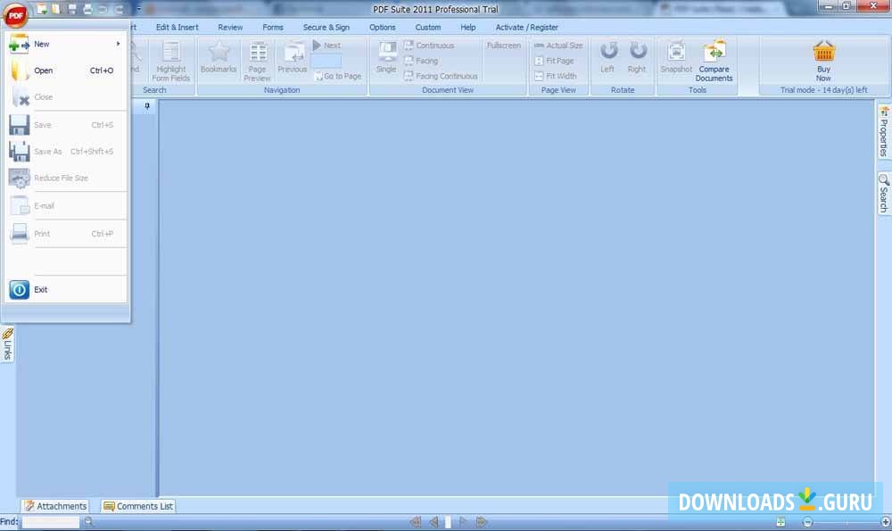Click inside the Find text field
This screenshot has width=892, height=531.
pyautogui.click(x=49, y=521)
